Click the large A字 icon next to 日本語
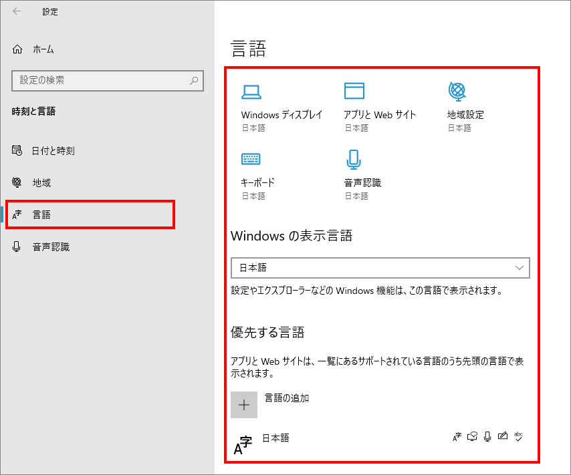Viewport: 571px width, 475px height. [x=243, y=446]
